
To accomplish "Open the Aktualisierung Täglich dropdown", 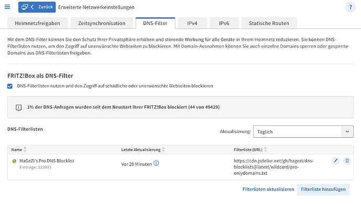I will (303, 131).
